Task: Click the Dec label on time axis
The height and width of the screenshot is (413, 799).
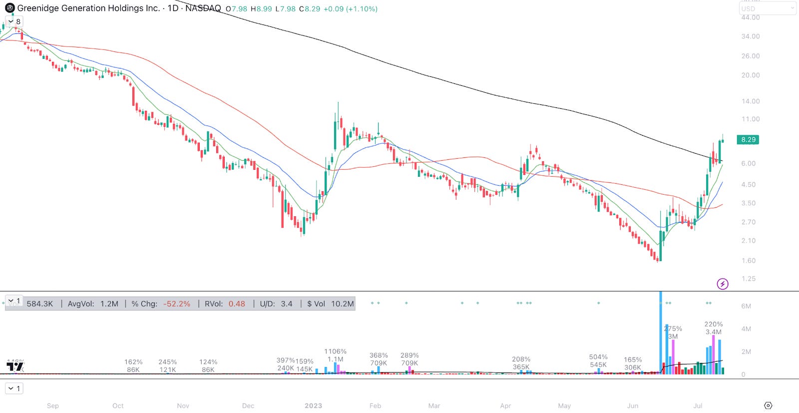Action: [248, 406]
